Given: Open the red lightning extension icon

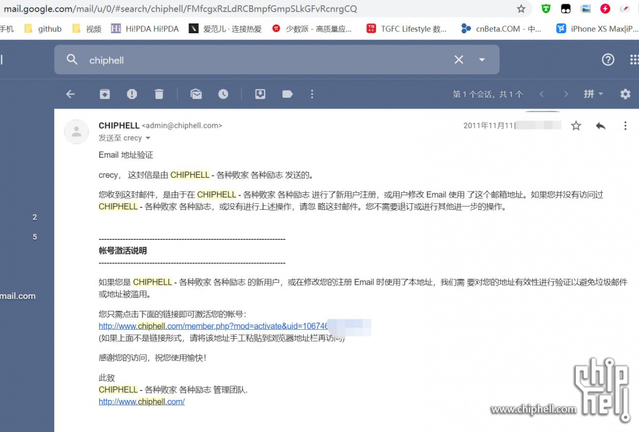Looking at the screenshot, I should tap(605, 8).
